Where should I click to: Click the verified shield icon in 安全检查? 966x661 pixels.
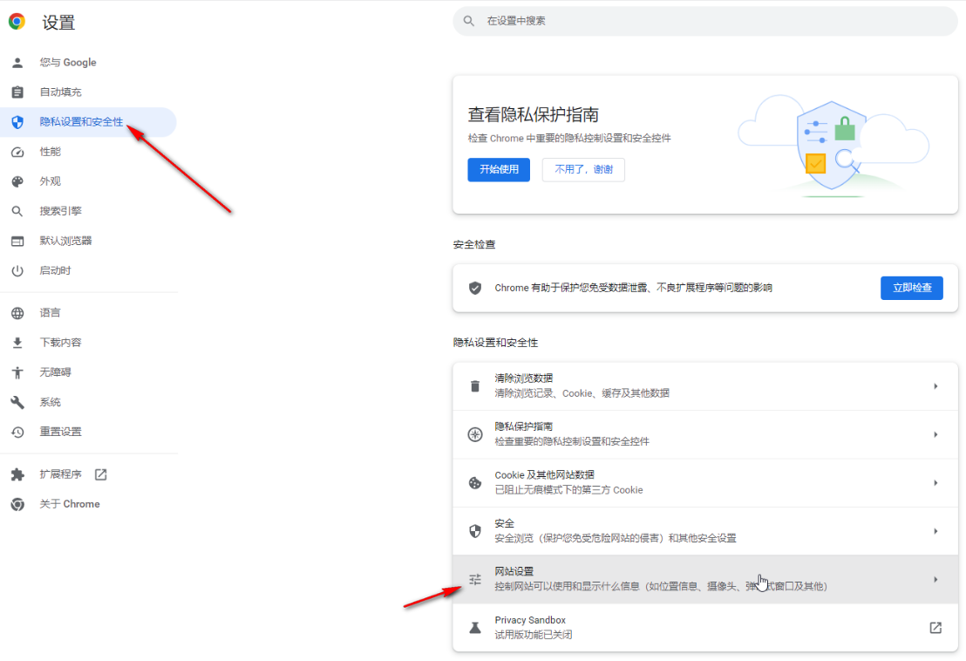pos(475,288)
